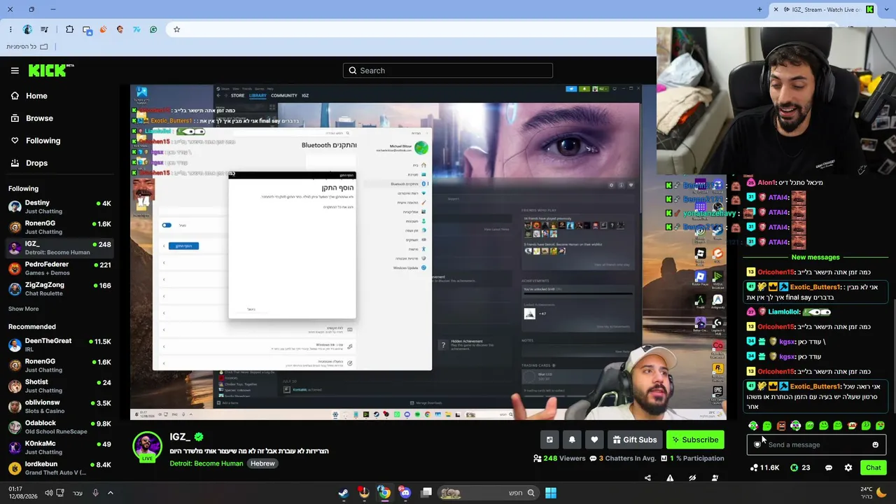This screenshot has height=504, width=896.
Task: Click the Send a message chat field
Action: (816, 444)
